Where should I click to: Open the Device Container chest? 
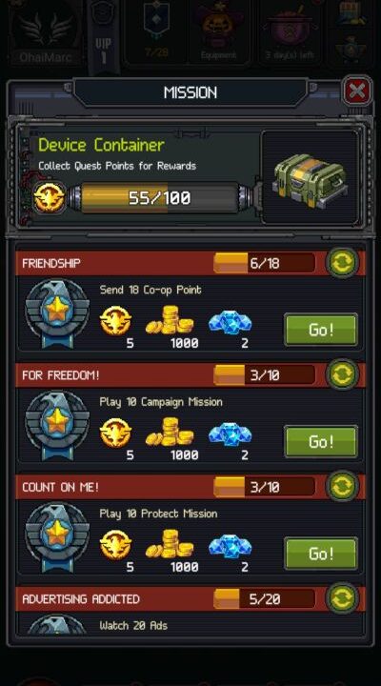(310, 180)
